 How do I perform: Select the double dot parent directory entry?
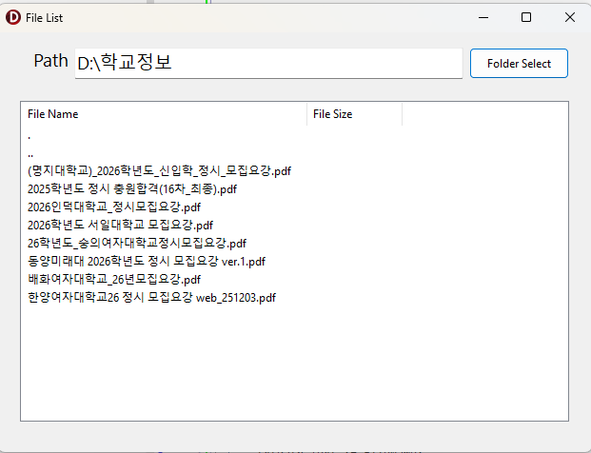(30, 154)
